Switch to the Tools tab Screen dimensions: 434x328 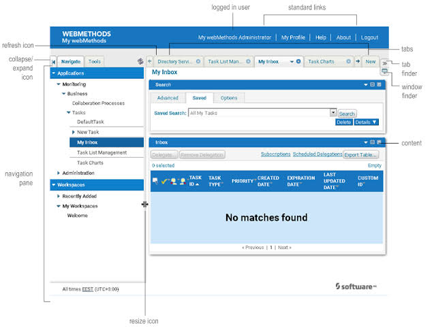pos(95,62)
